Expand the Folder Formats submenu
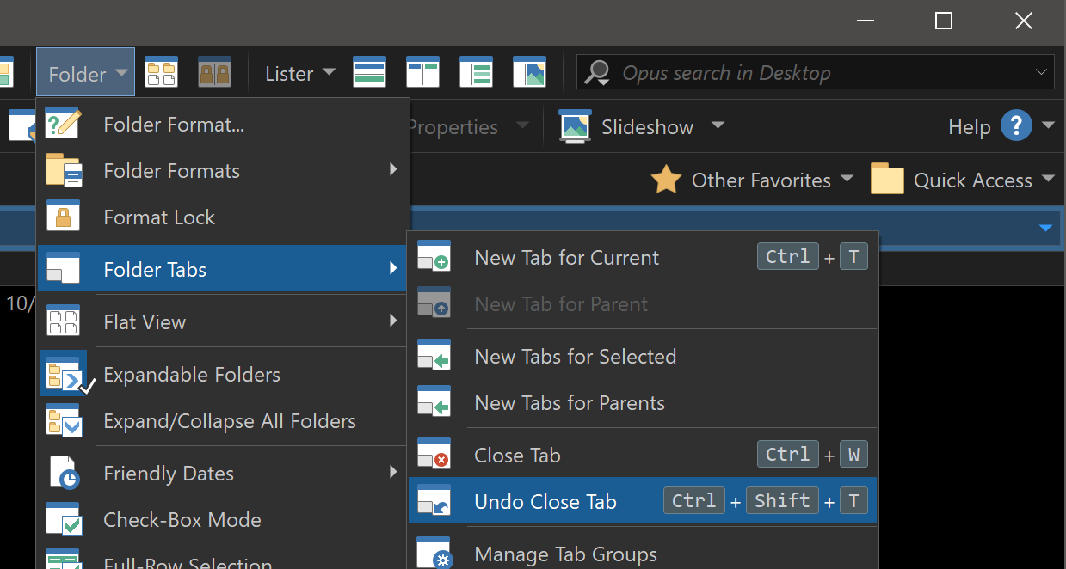Viewport: 1066px width, 569px height. [x=223, y=171]
